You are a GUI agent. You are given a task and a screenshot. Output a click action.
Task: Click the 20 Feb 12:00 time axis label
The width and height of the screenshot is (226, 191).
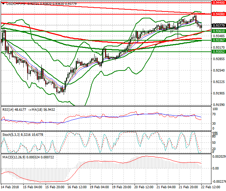click(144, 187)
